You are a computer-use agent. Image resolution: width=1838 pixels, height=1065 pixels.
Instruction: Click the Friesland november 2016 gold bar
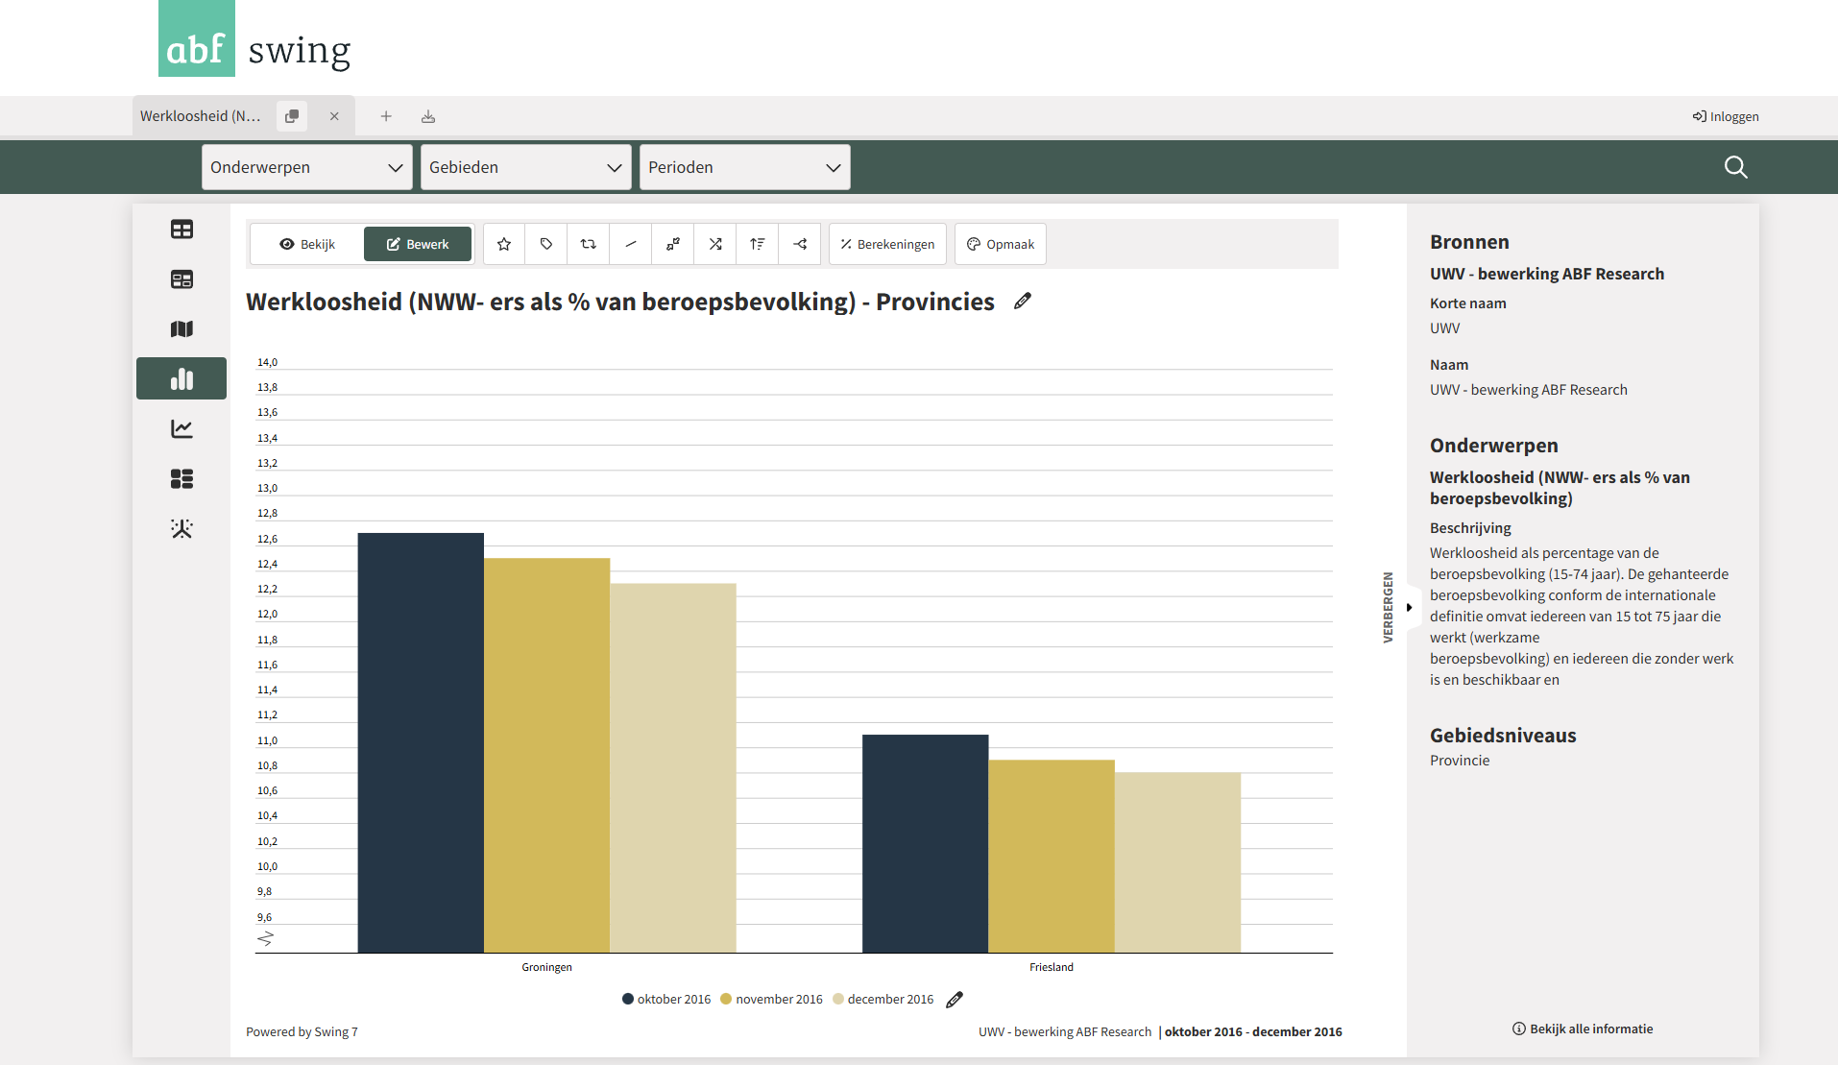pyautogui.click(x=1052, y=856)
